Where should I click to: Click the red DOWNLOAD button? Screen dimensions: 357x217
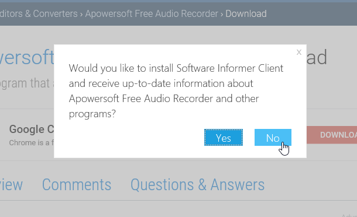[332, 135]
